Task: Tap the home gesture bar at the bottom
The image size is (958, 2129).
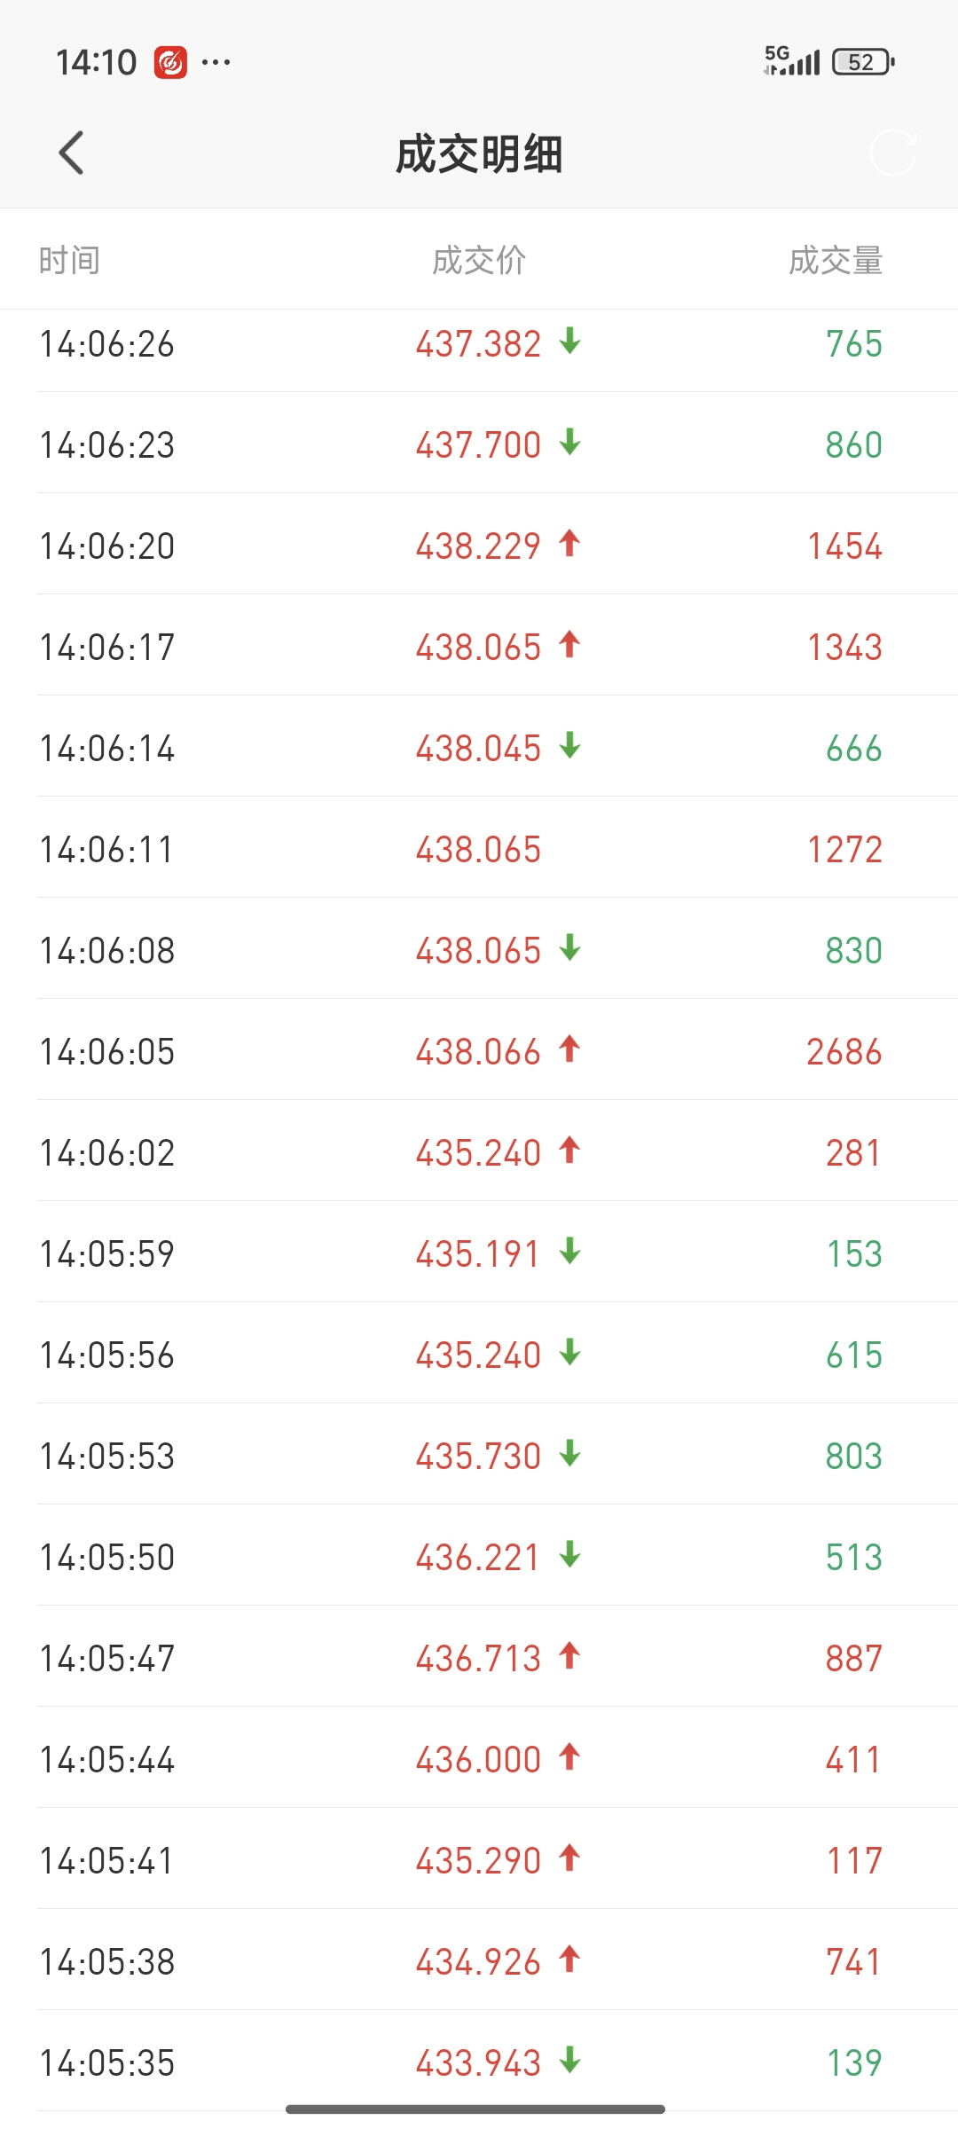Action: click(x=475, y=2109)
